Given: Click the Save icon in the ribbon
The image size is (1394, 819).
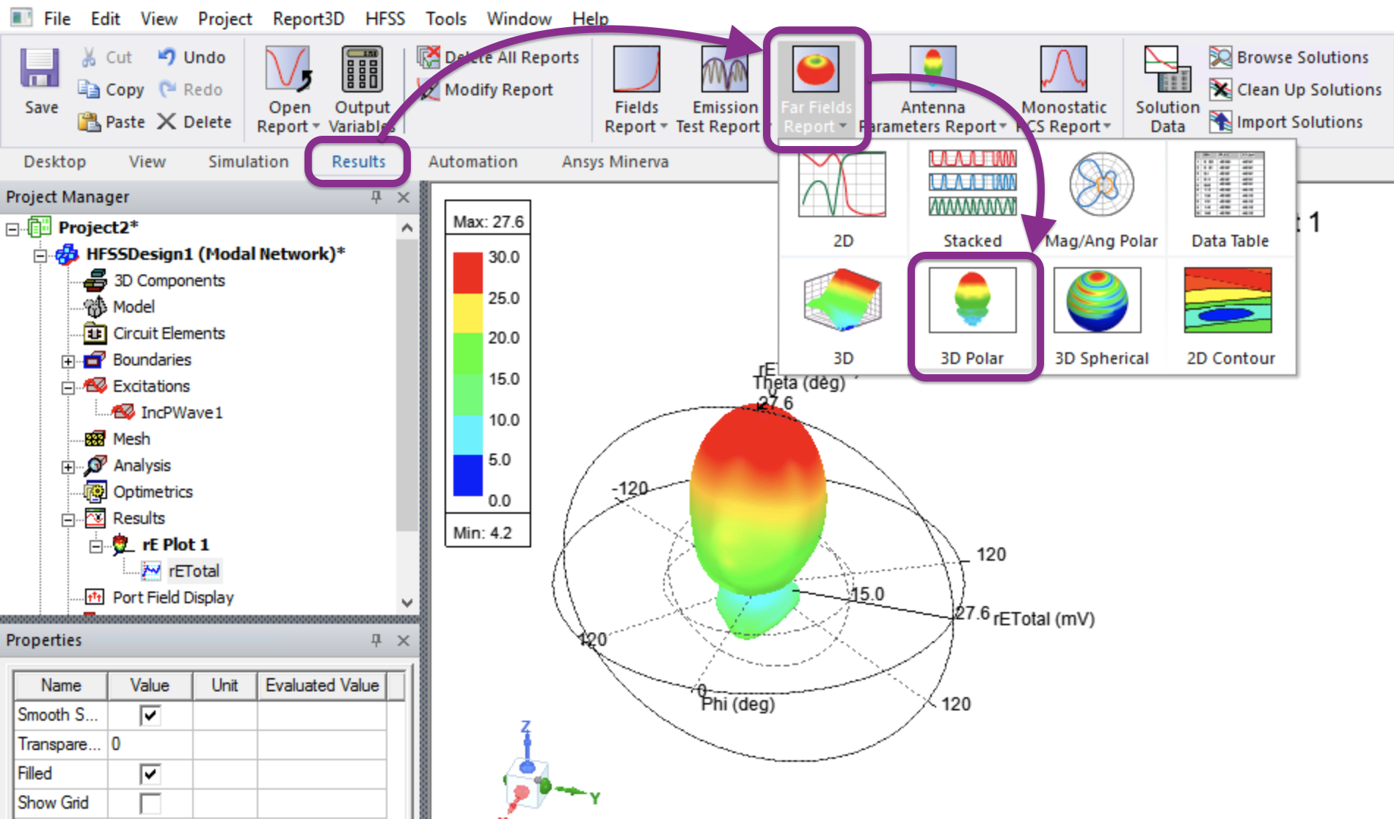Looking at the screenshot, I should coord(40,69).
